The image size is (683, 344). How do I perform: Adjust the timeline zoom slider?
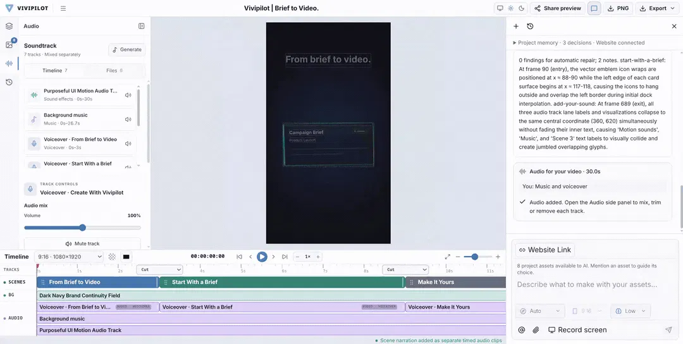[477, 257]
